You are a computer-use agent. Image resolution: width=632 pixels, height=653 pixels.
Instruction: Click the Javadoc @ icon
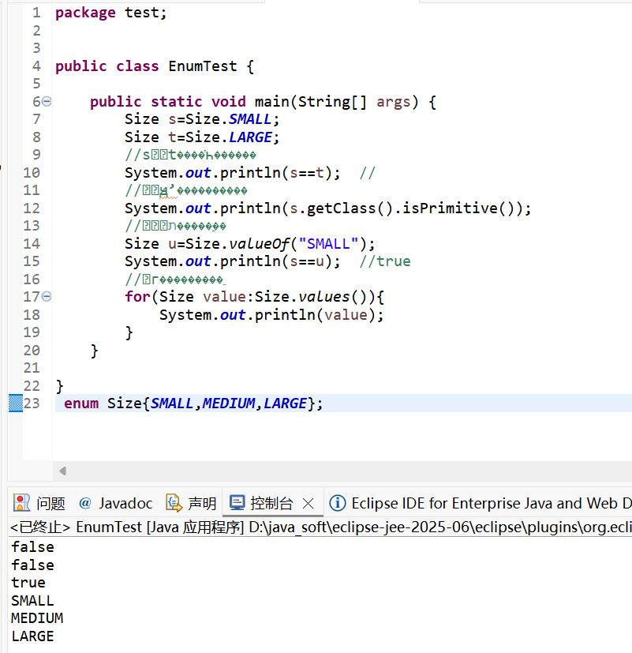[85, 503]
